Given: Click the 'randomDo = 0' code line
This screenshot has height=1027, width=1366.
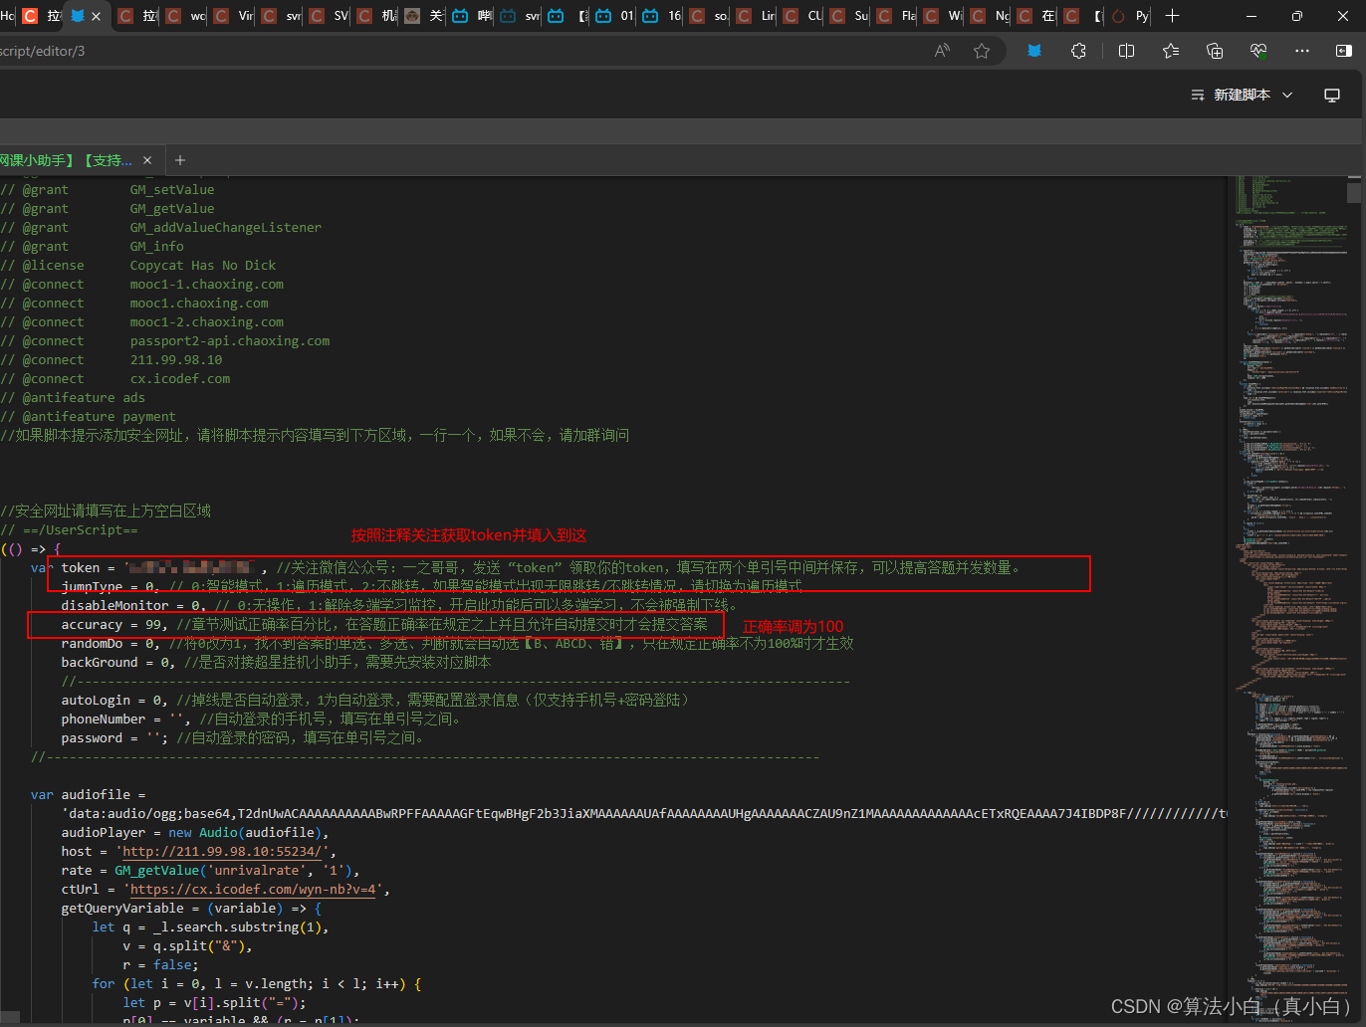Looking at the screenshot, I should click(457, 643).
